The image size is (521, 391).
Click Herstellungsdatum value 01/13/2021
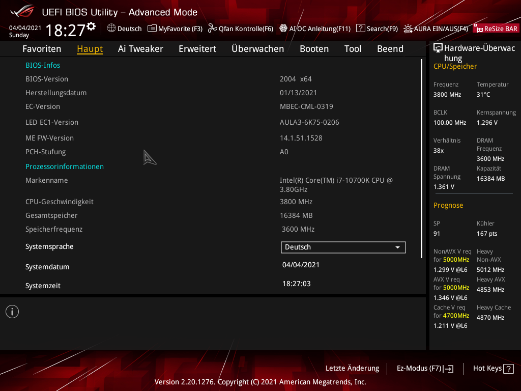coord(298,93)
